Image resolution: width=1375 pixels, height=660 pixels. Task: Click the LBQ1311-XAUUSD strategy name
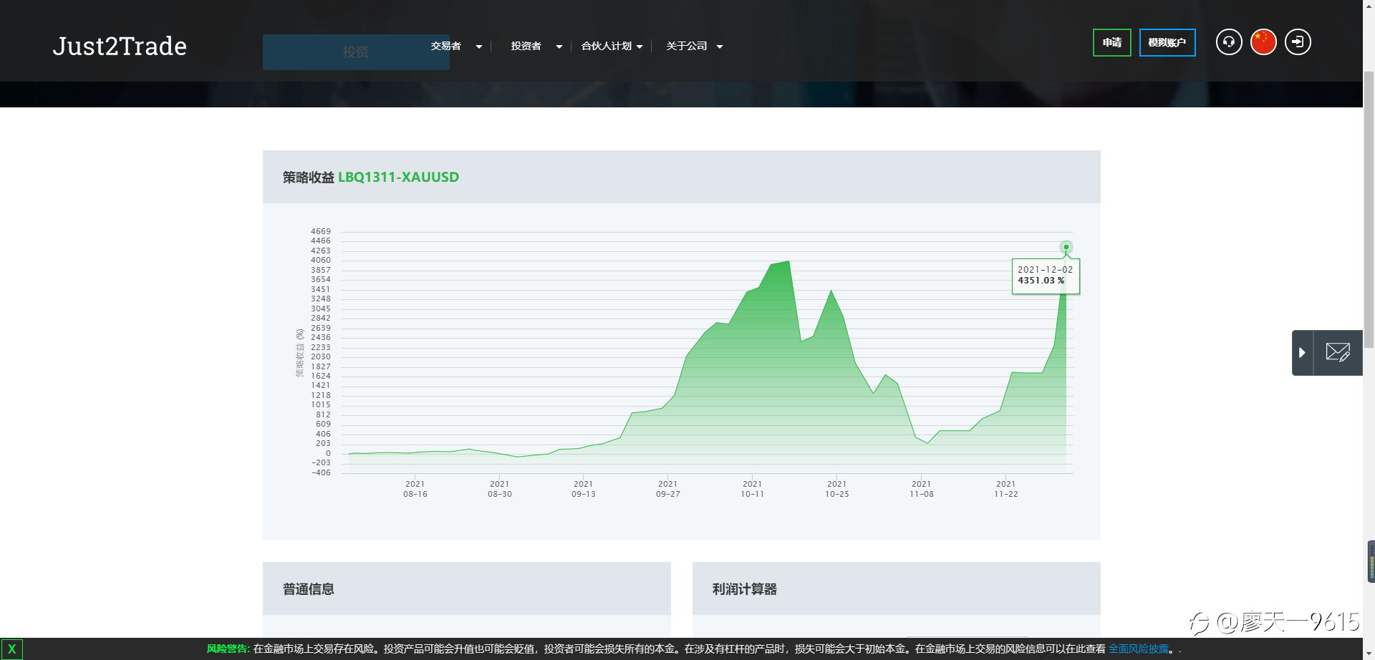[398, 177]
